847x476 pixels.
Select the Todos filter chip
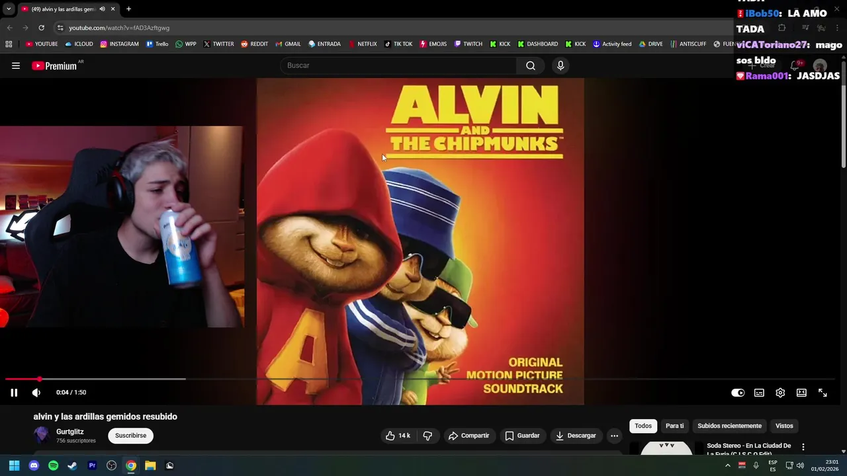pos(643,426)
